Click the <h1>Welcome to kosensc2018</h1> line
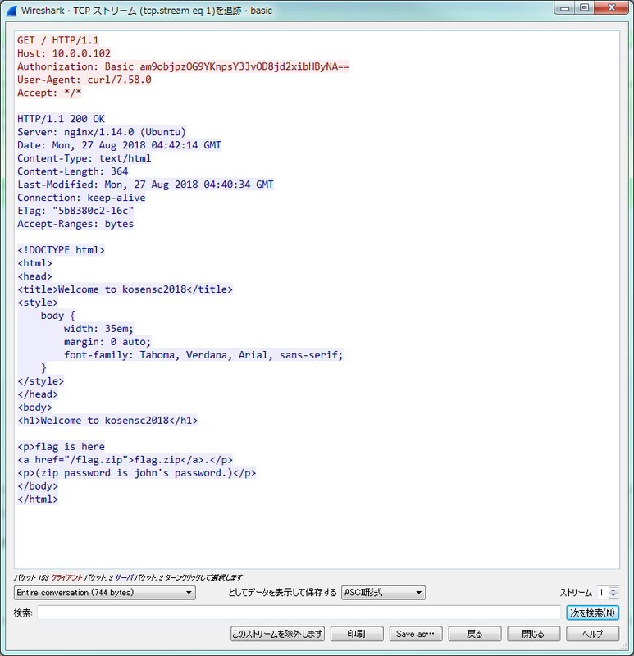The width and height of the screenshot is (634, 656). [x=107, y=421]
